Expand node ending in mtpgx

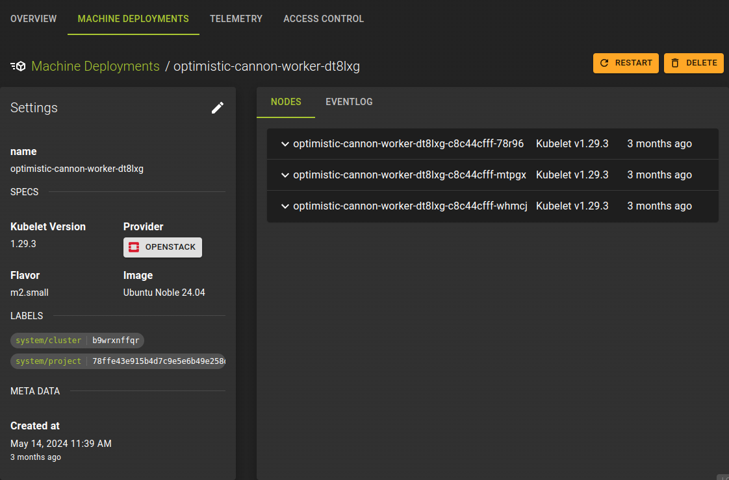click(x=285, y=175)
